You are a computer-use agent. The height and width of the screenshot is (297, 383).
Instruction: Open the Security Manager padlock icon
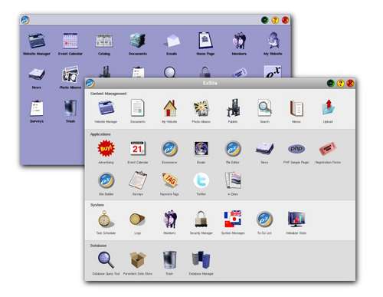click(201, 219)
